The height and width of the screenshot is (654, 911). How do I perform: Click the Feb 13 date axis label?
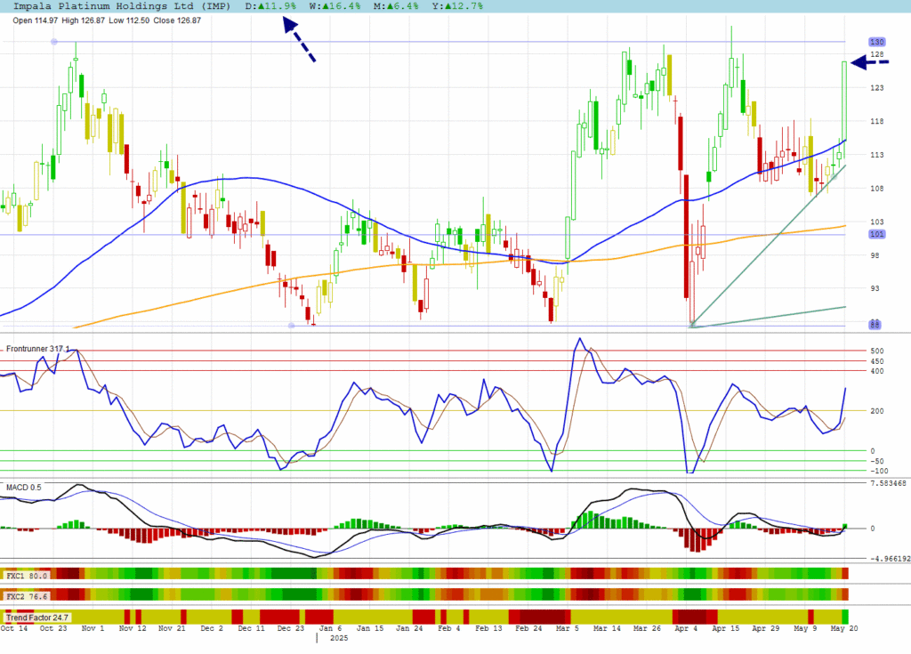[488, 628]
